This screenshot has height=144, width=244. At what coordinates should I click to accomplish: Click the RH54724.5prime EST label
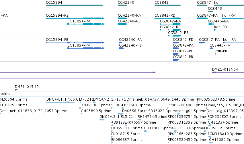[152, 117]
